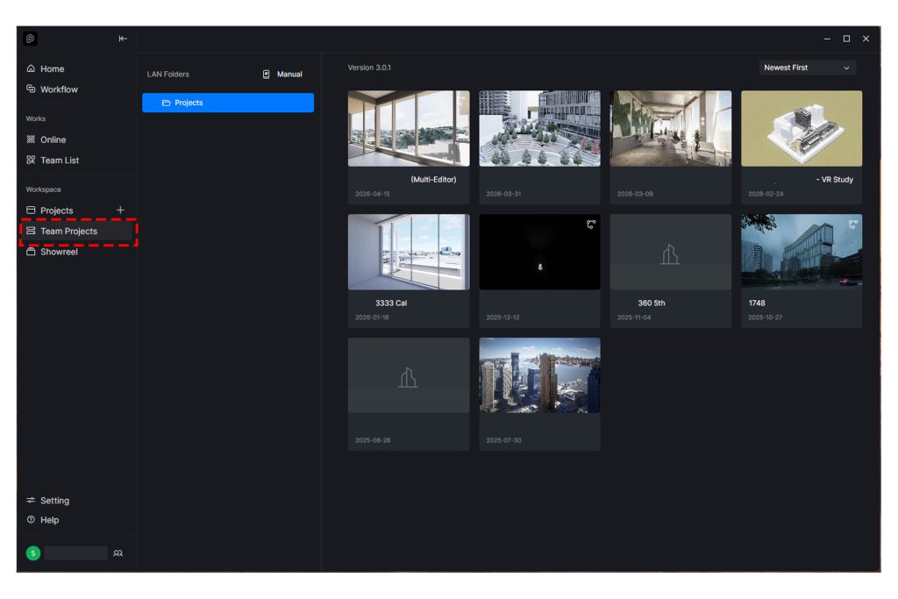Screen dimensions: 898x599
Task: Open the (Multi-Editor) project thumbnail
Action: (409, 128)
